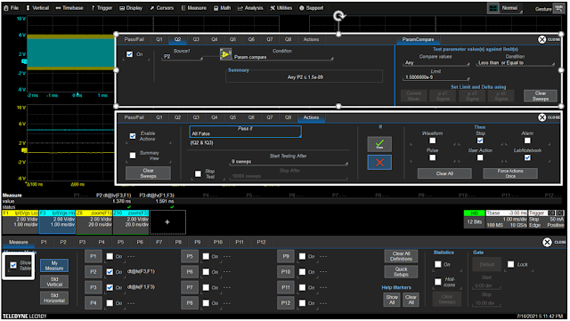Screen dimensions: 570x321
Task: Click the F3 channel descriptor box
Action: [x=57, y=222]
